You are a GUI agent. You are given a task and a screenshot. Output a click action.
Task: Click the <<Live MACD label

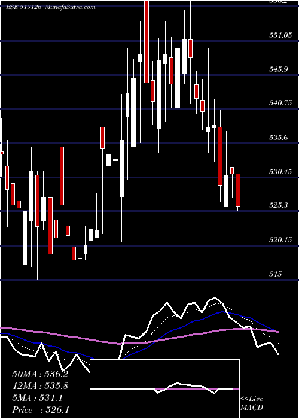coord(252,403)
